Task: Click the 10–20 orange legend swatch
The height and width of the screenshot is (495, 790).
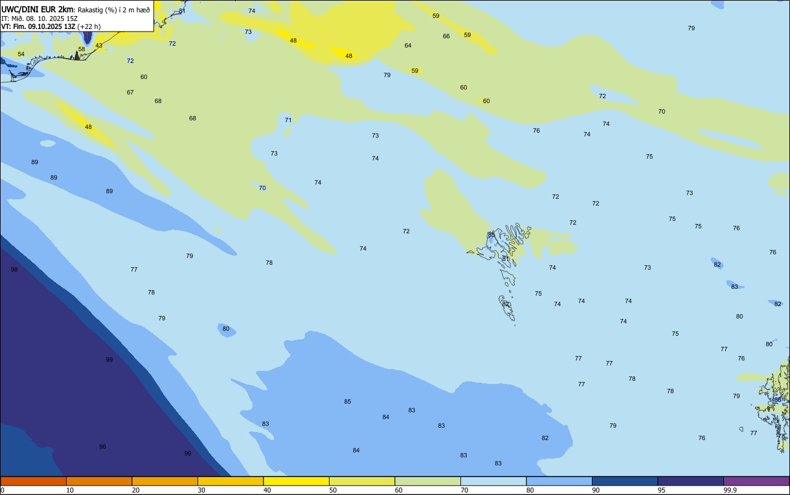Action: pyautogui.click(x=99, y=481)
